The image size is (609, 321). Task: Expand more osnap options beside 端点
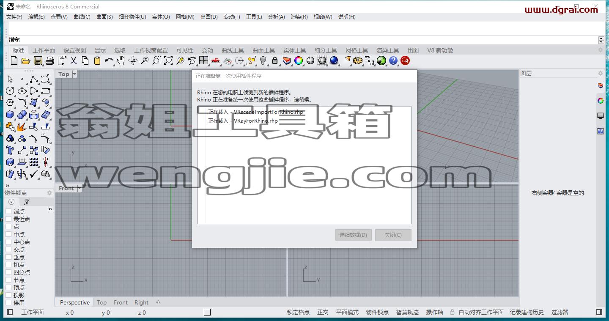click(50, 209)
